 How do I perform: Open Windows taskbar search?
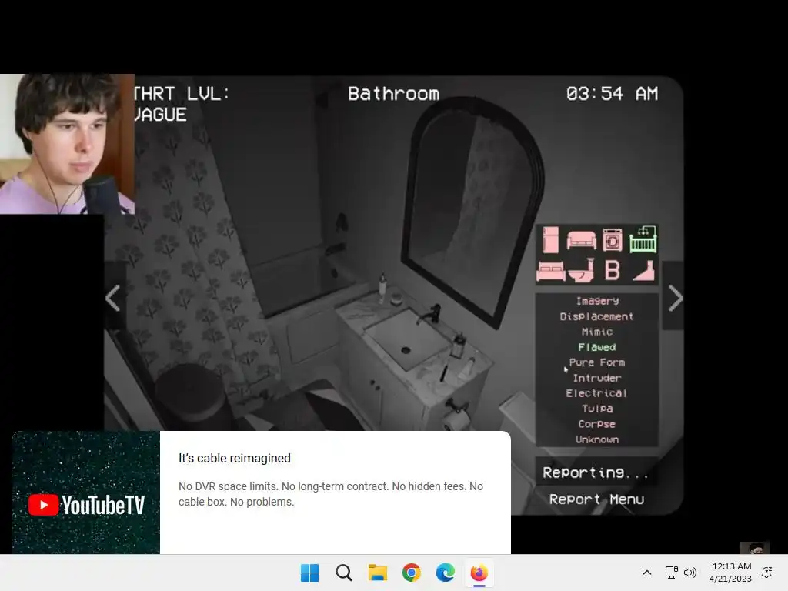click(x=344, y=573)
